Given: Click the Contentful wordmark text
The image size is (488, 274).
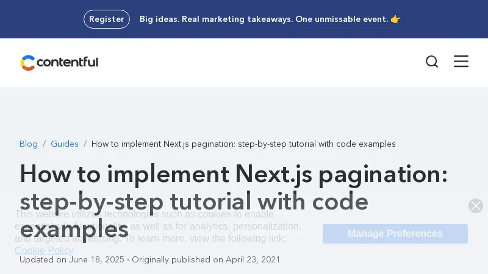Looking at the screenshot, I should tap(67, 62).
